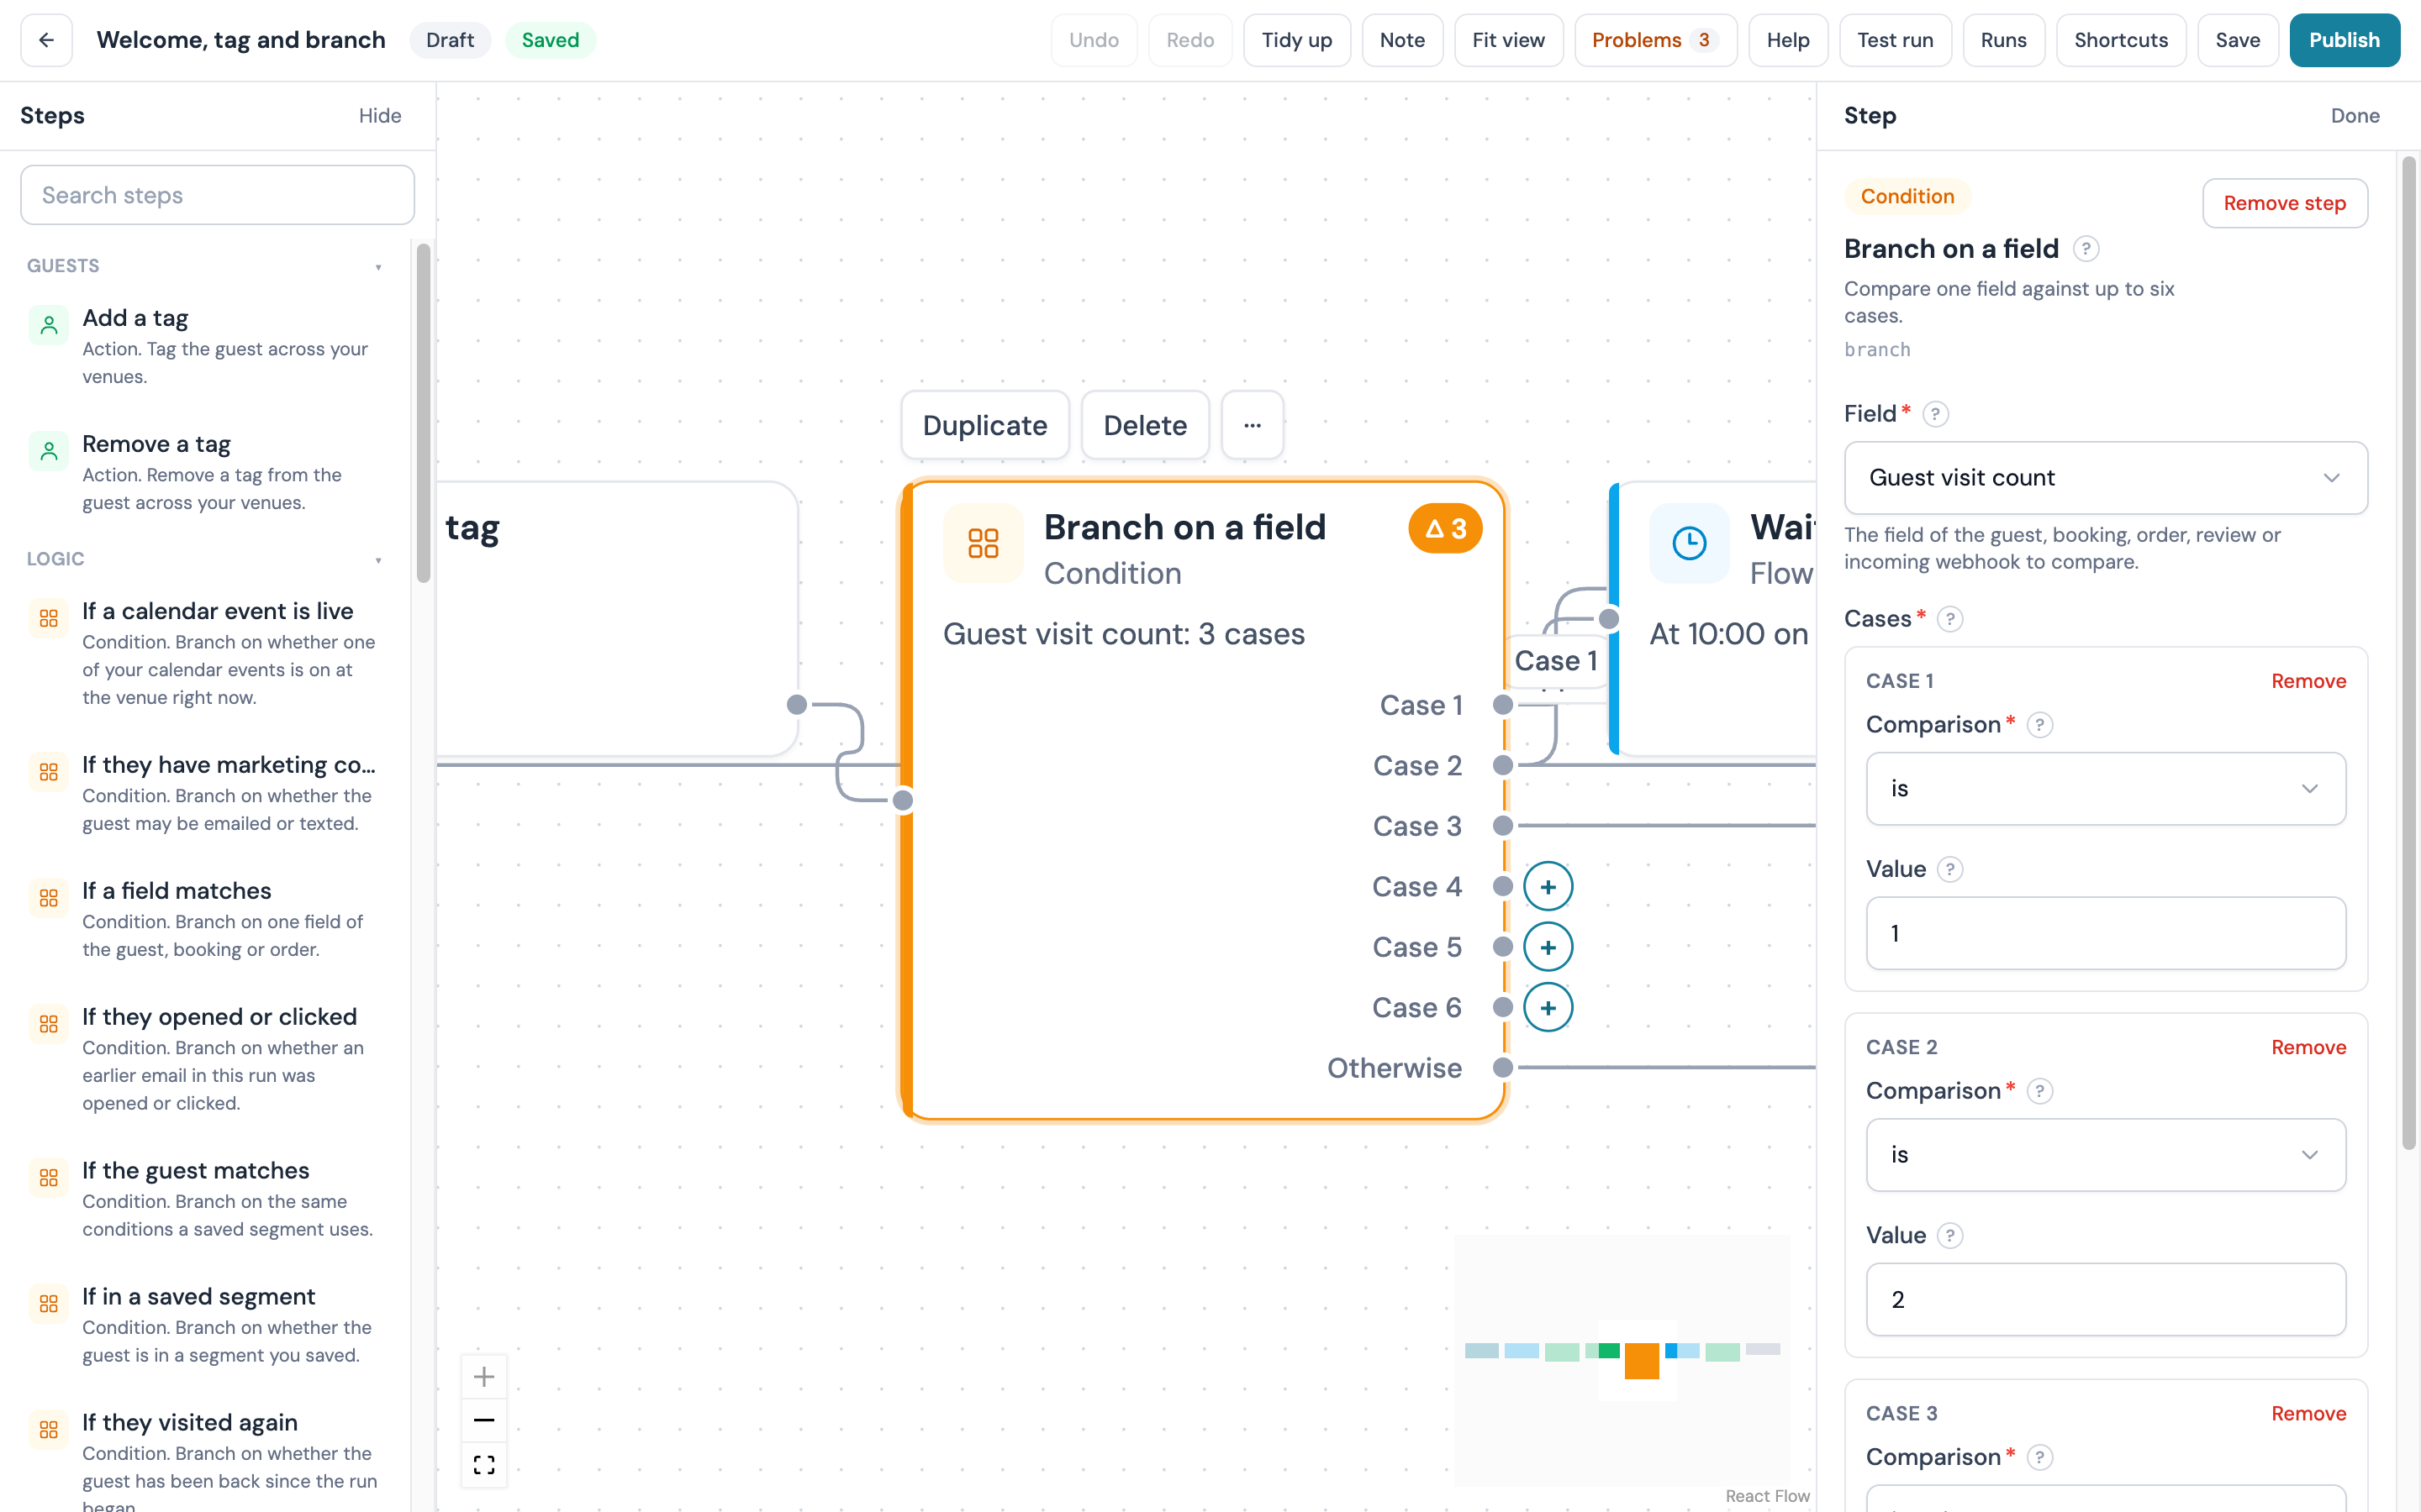Viewport: 2421px width, 1512px height.
Task: Open Help from the toolbar
Action: tap(1788, 40)
